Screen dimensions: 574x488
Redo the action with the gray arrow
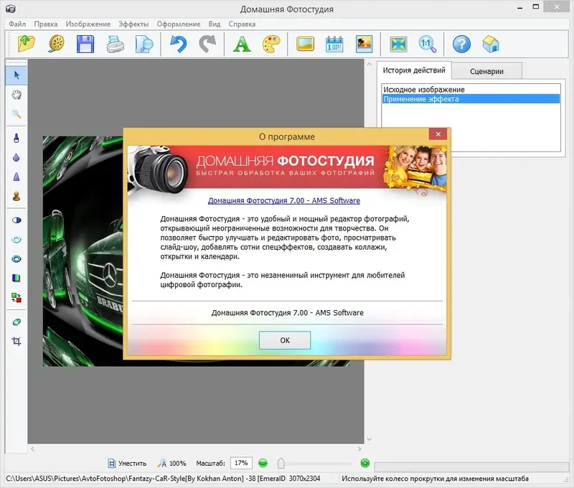tap(207, 44)
